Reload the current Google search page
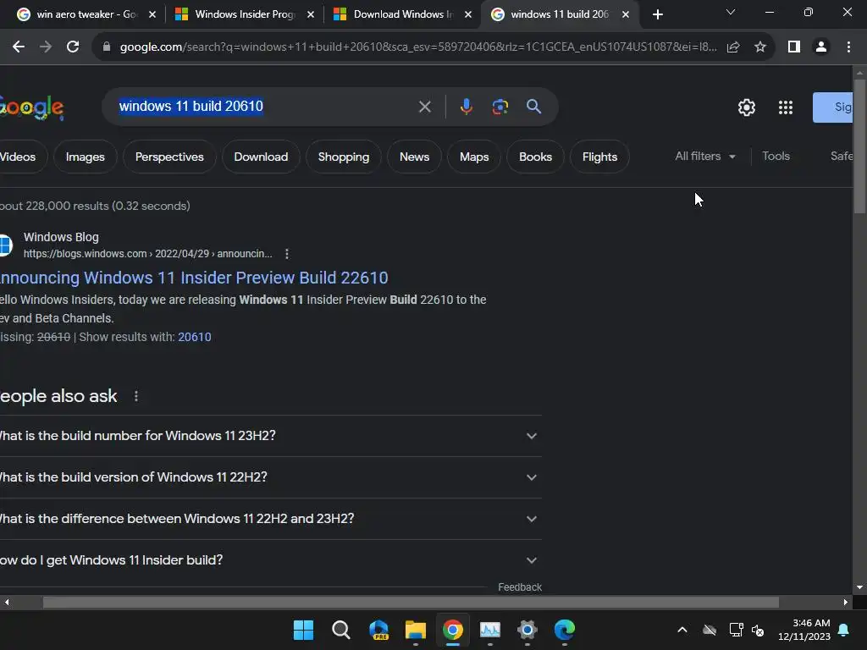 pyautogui.click(x=73, y=47)
